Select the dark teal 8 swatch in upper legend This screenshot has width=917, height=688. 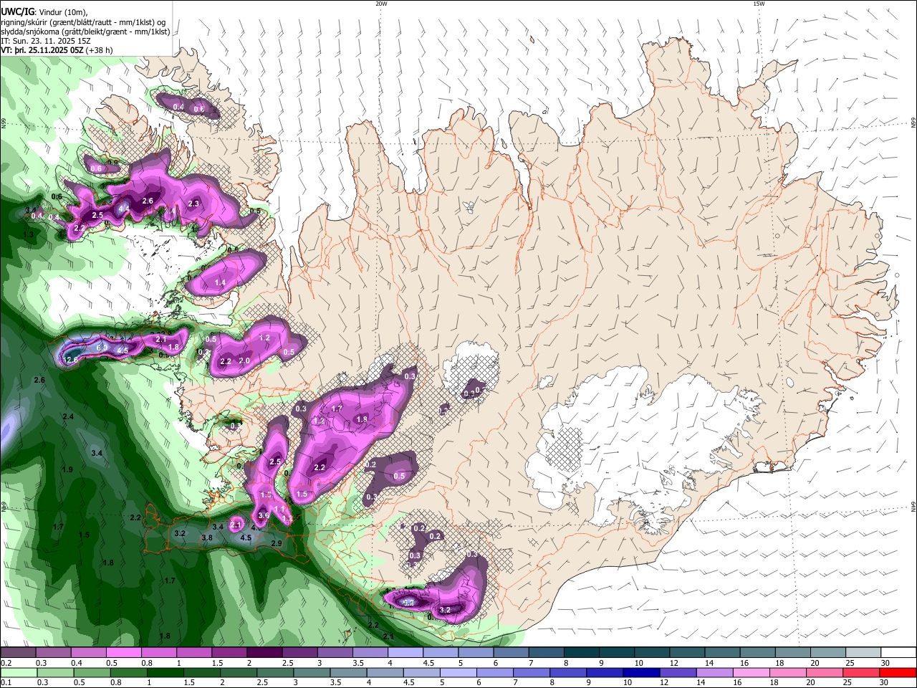[x=582, y=652]
